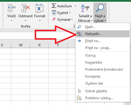Choose Najít... from the menu
Viewport: 131px width, 105px height.
pos(103,27)
